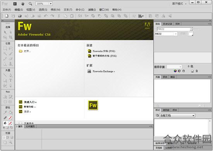Click the New document toolbar icon
The height and width of the screenshot is (151, 213).
click(7, 16)
